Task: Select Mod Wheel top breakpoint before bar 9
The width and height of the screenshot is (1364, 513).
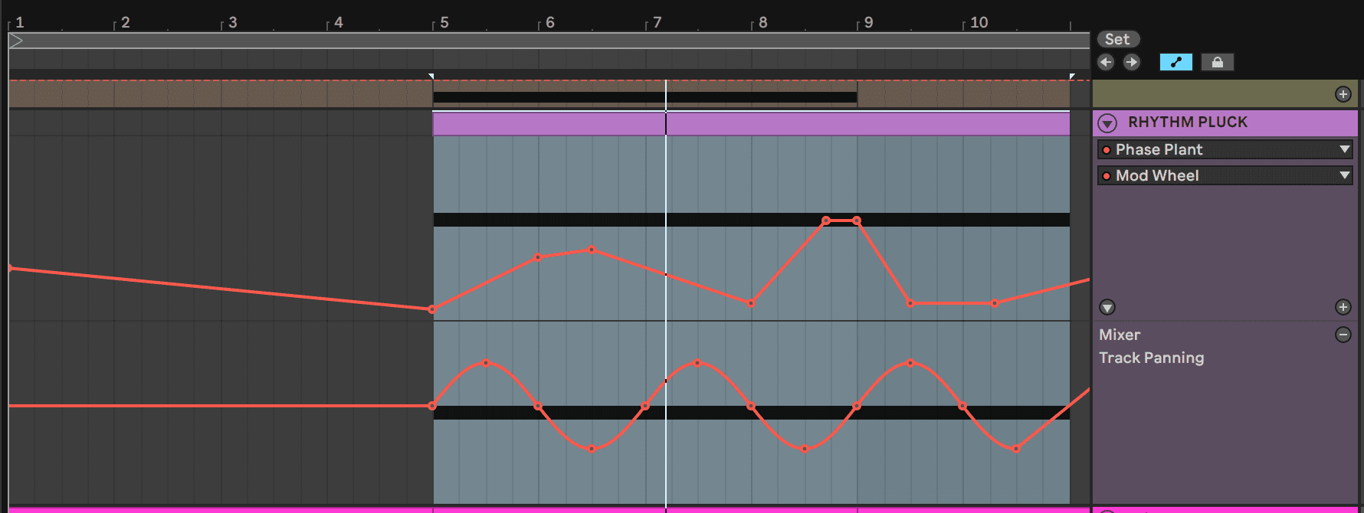Action: point(826,221)
